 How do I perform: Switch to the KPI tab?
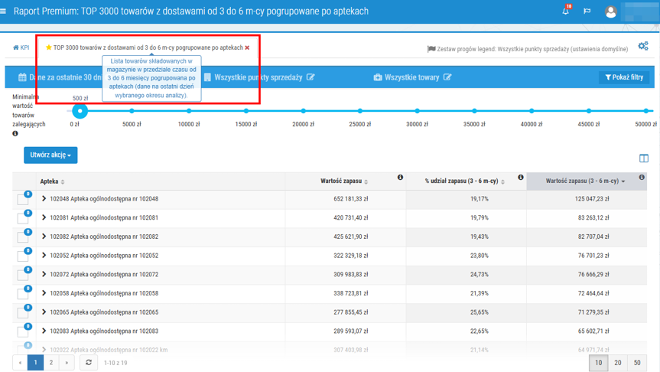coord(21,47)
